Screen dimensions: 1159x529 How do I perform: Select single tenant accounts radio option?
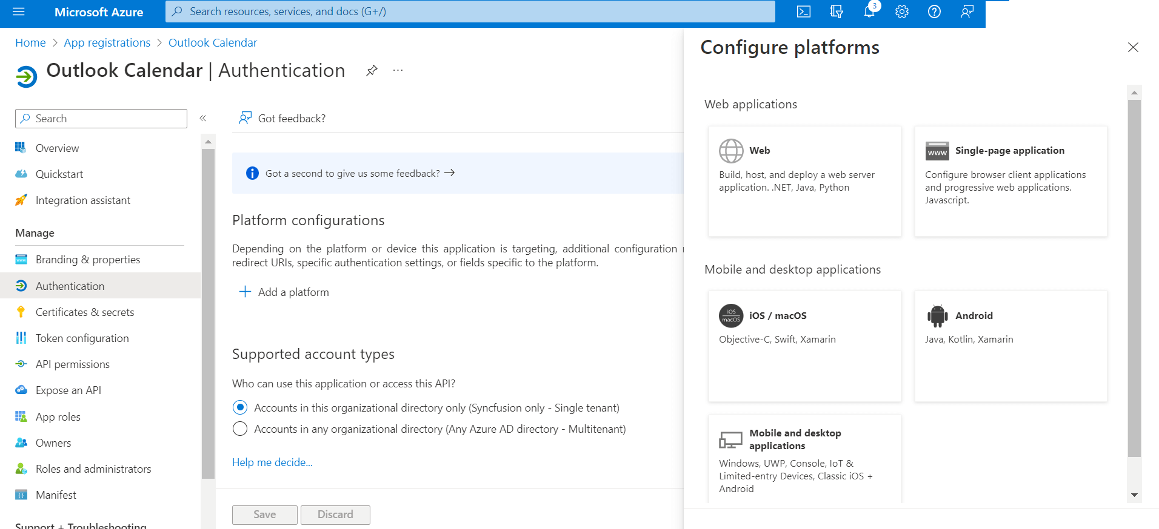coord(240,407)
